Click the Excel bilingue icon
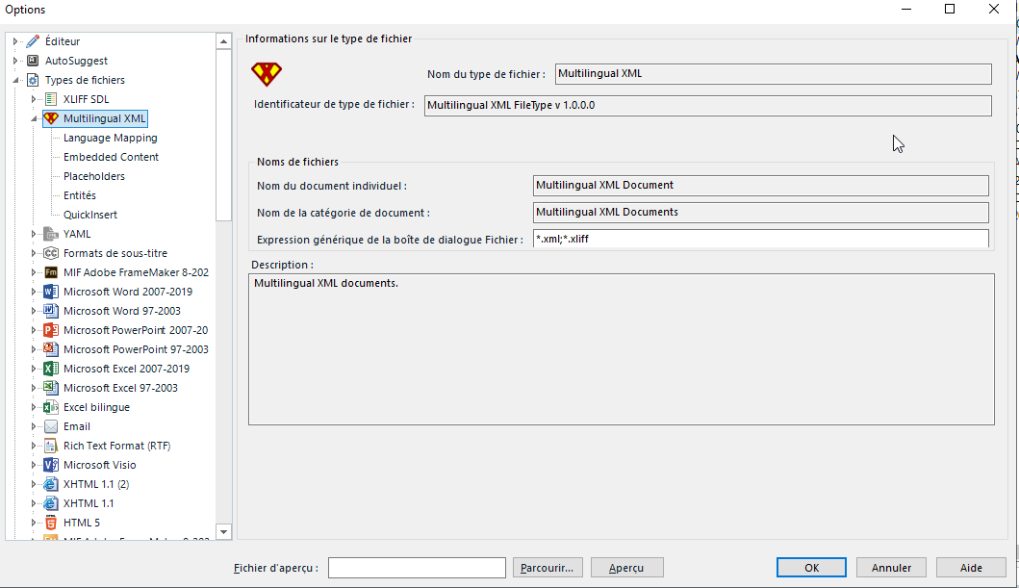The width and height of the screenshot is (1019, 588). click(x=51, y=407)
